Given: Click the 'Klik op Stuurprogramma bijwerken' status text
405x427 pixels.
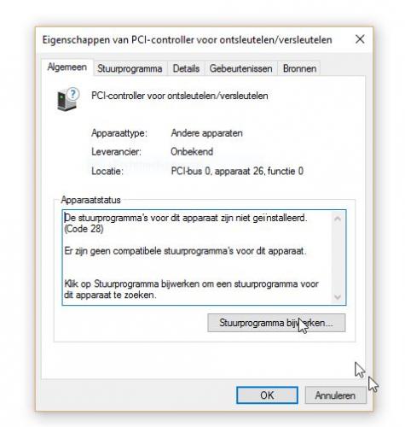Looking at the screenshot, I should point(191,289).
